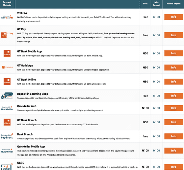
Task: Click the Free fee for WebPAY
Action: pos(145,17)
